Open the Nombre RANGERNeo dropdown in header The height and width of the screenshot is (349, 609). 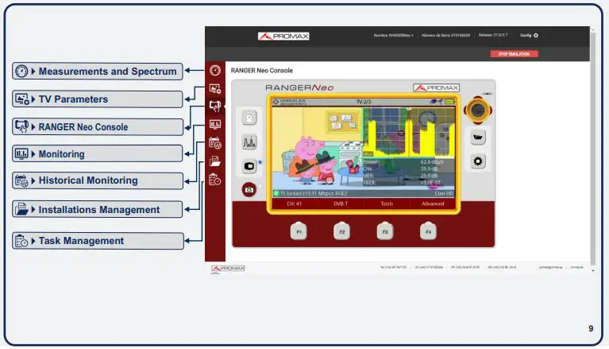(393, 36)
